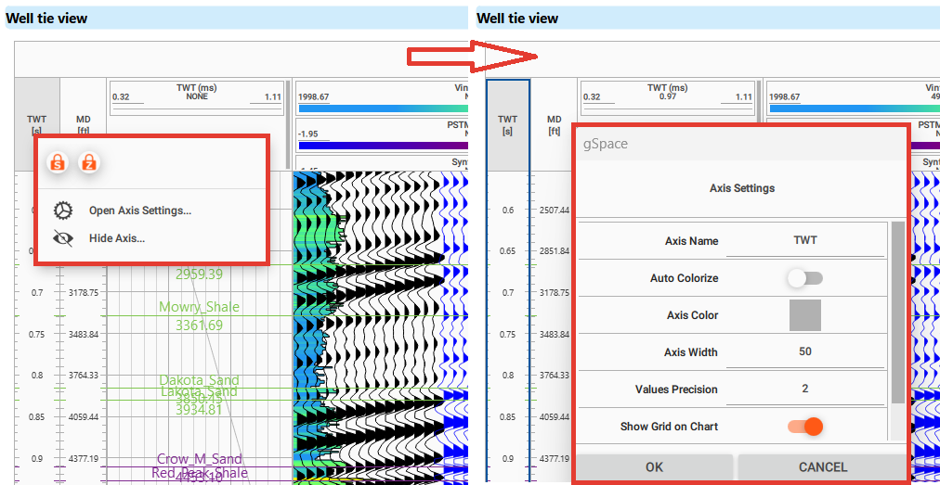Click the orange Z lock icon
Viewport: 940px width, 485px height.
tap(89, 161)
